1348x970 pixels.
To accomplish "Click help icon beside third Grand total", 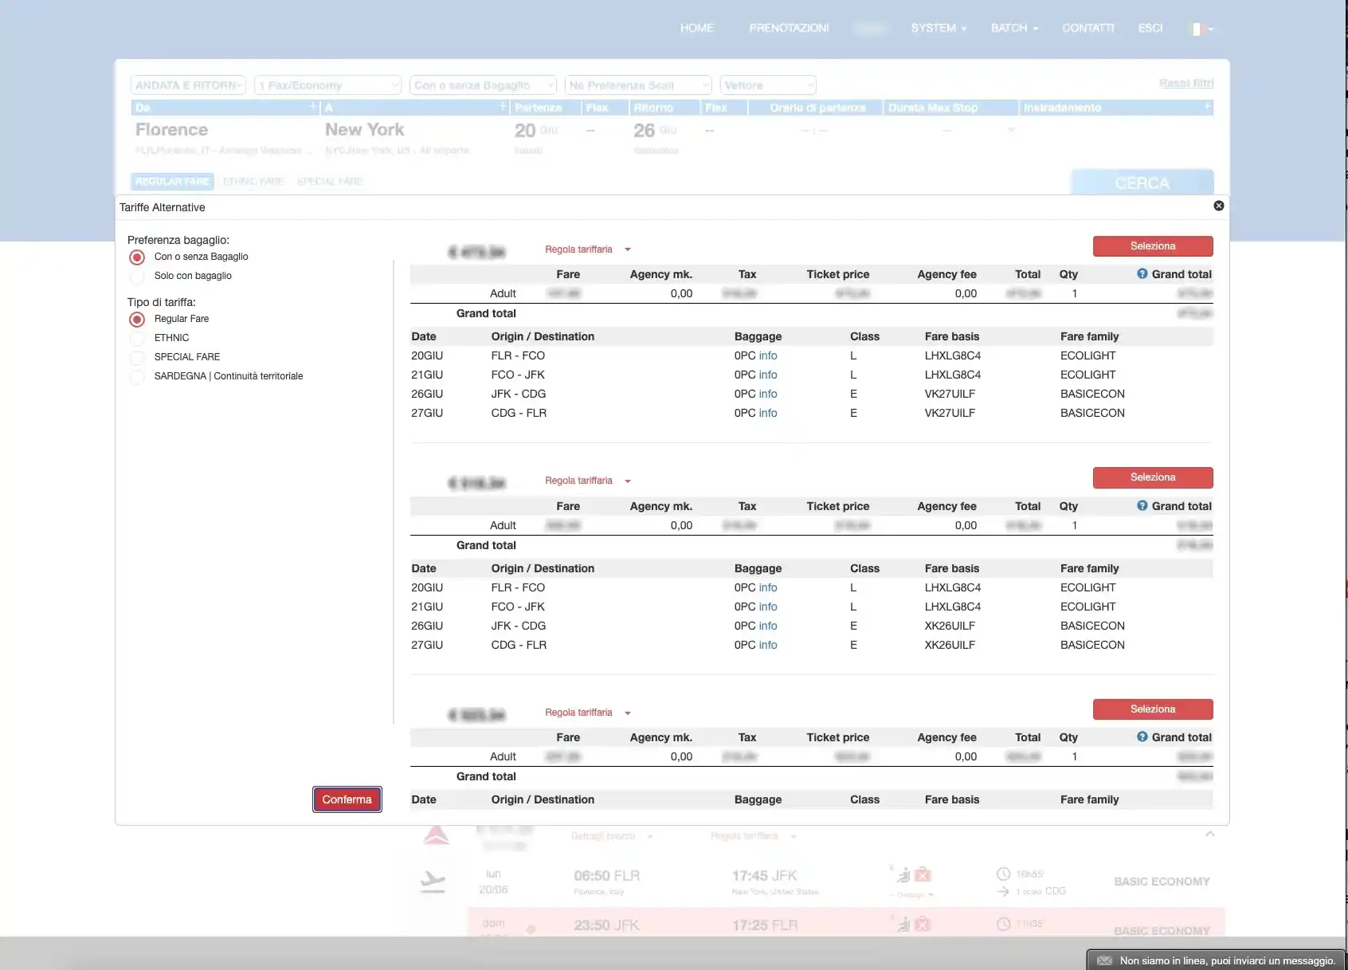I will (x=1142, y=737).
